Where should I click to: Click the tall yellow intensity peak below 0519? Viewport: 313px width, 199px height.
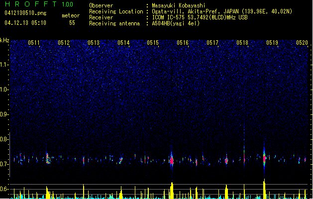click(265, 189)
